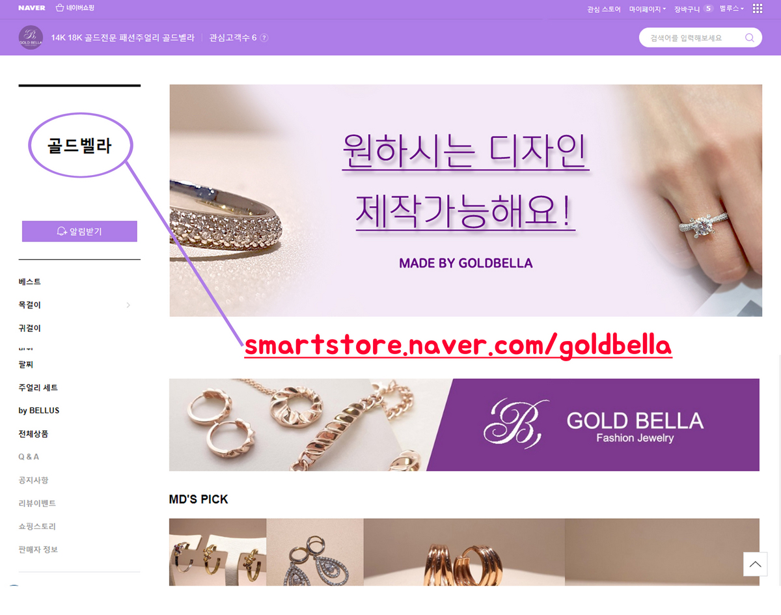Screen dimensions: 781x615
Task: Open the drop earrings thumbnail in MD'S PICK
Action: [315, 552]
